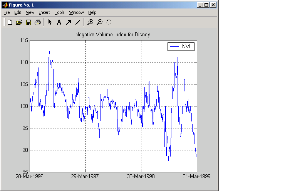This screenshot has width=285, height=192.
Task: Click the y-axis tick label '85'
Action: point(25,172)
